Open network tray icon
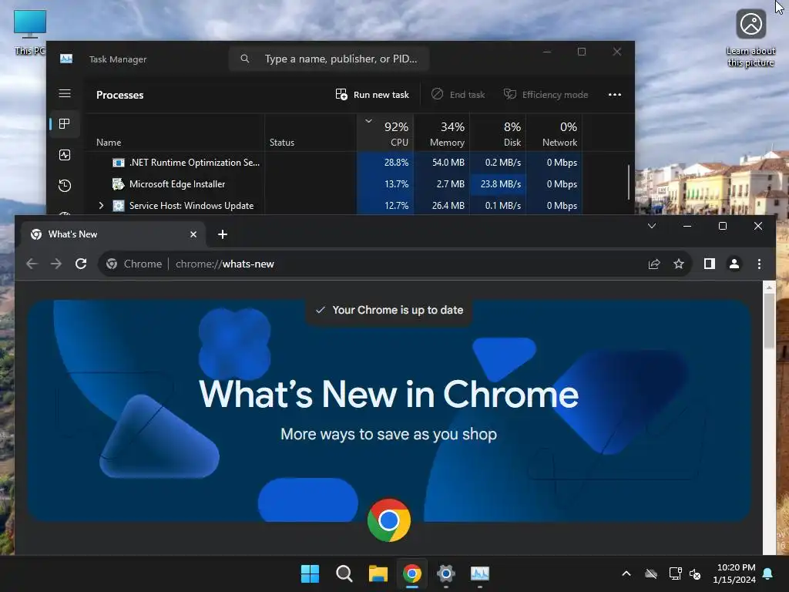The width and height of the screenshot is (789, 592). [675, 573]
